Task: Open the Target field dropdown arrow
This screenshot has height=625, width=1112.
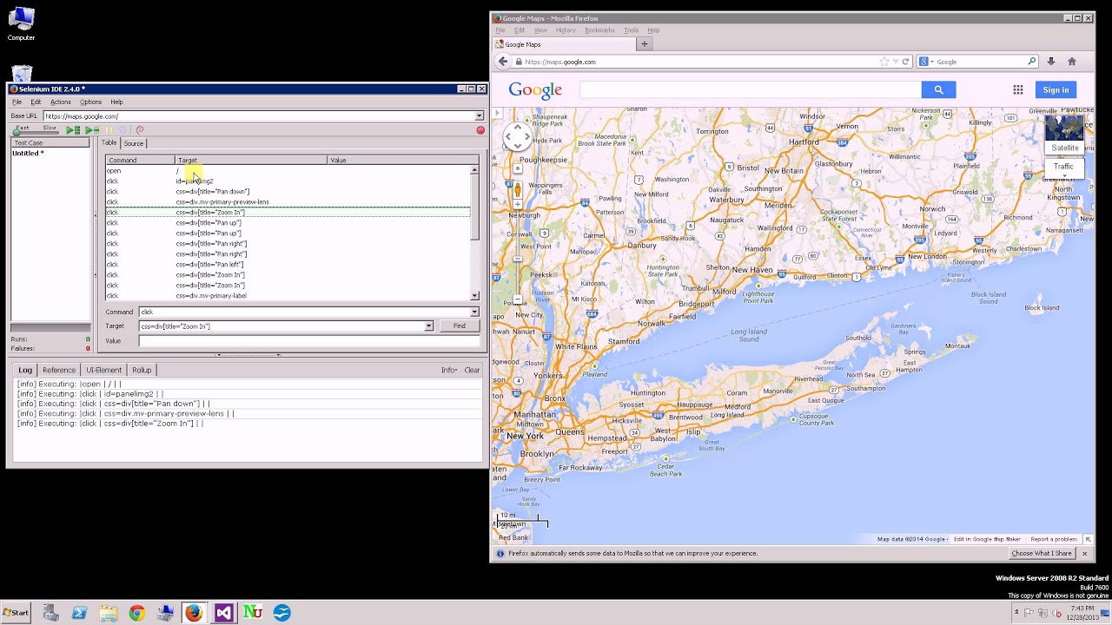Action: click(x=428, y=326)
